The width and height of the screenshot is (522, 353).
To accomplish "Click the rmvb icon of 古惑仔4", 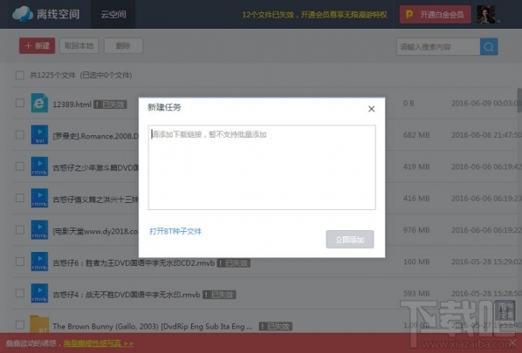I will [x=39, y=293].
